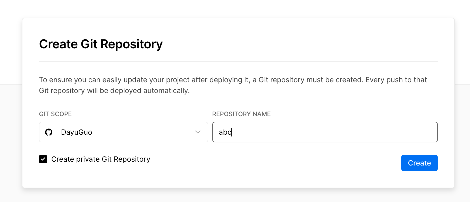The width and height of the screenshot is (470, 202).
Task: Select the abc repository name text
Action: tap(225, 132)
